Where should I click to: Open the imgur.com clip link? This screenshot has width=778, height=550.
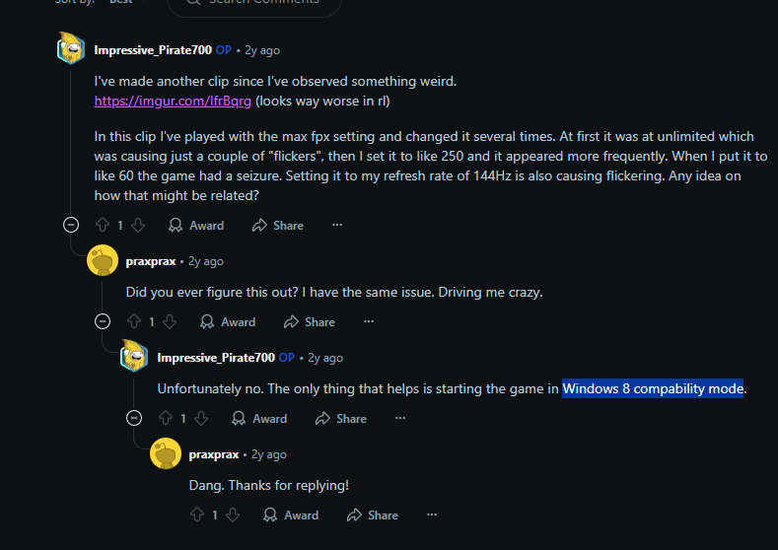pyautogui.click(x=173, y=101)
